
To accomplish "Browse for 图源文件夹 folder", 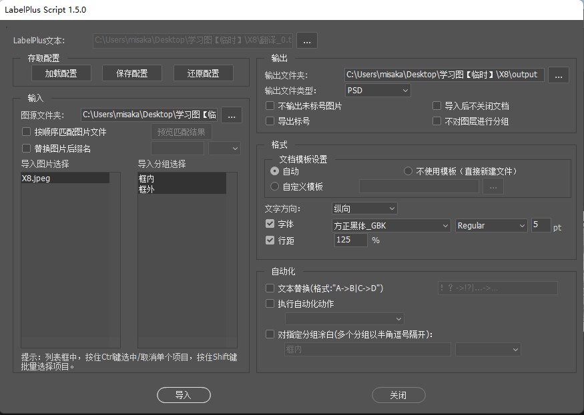I will [x=232, y=115].
